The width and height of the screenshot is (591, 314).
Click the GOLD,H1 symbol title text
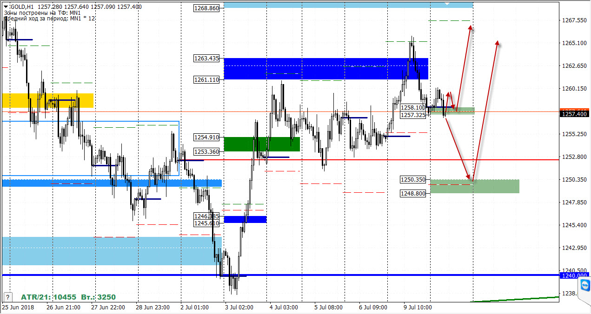click(x=23, y=7)
